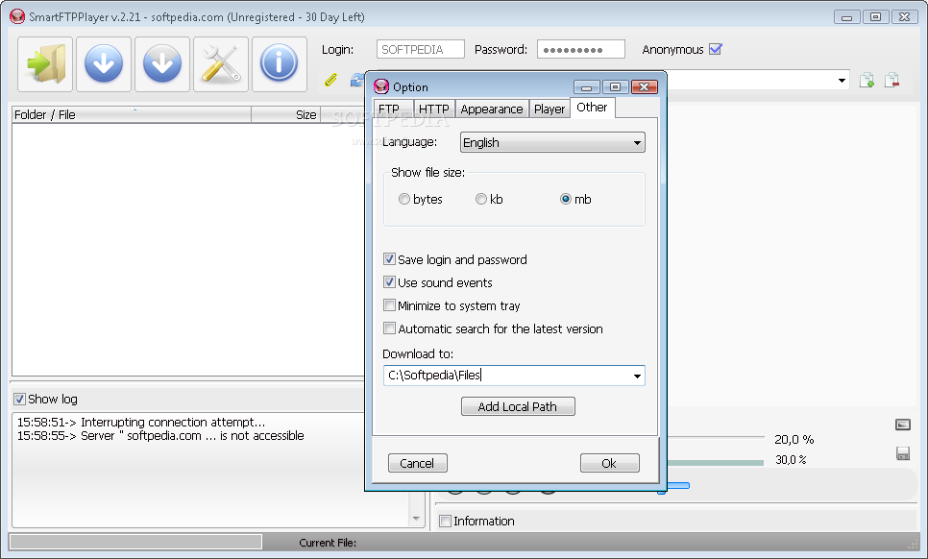
Task: Toggle the Show log checkbox
Action: pyautogui.click(x=19, y=400)
